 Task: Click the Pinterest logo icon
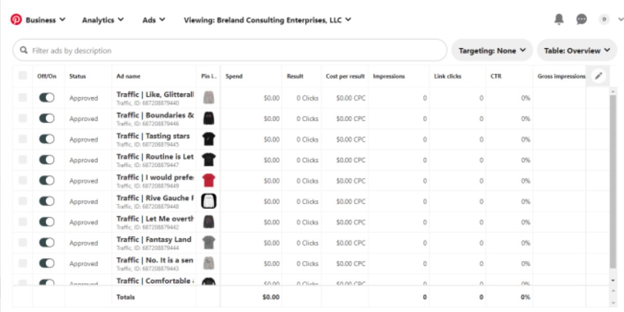coord(16,20)
